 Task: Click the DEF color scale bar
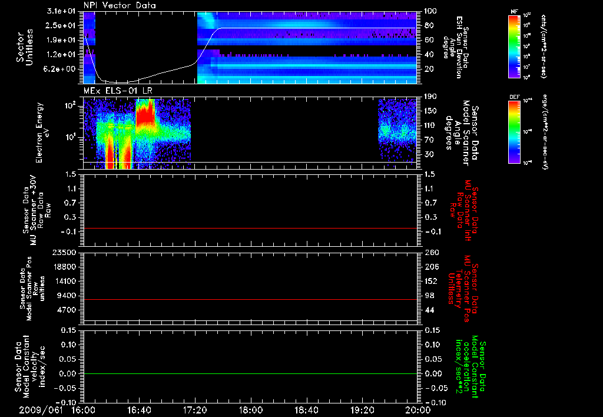(x=514, y=132)
